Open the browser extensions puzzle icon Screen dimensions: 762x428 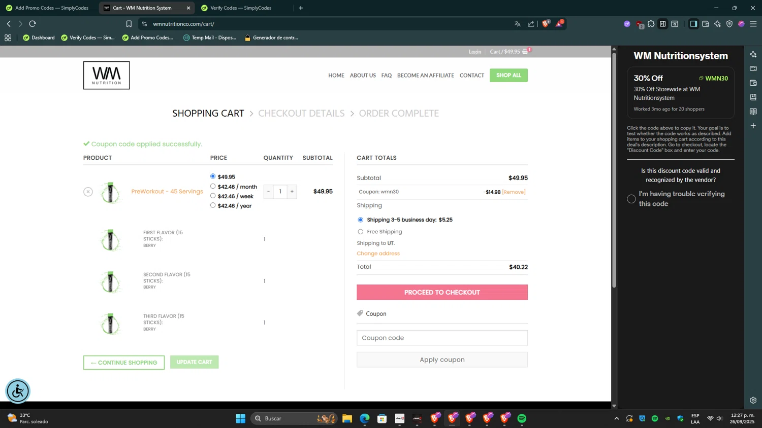click(651, 24)
